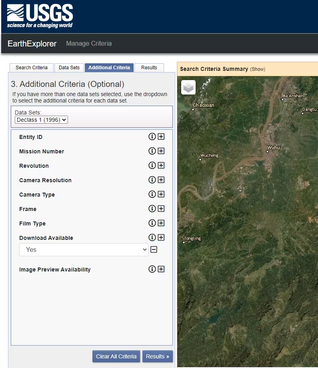Click the Clear All Criteria button
The width and height of the screenshot is (318, 368).
click(116, 356)
